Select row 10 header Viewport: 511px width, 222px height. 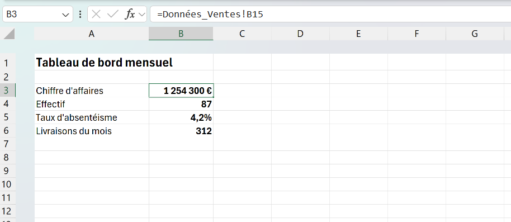[7, 184]
